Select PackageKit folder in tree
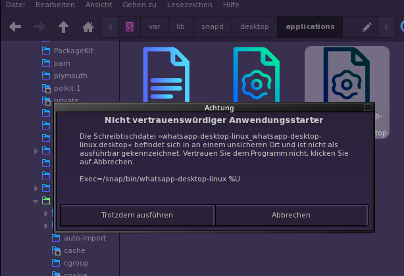 pos(74,51)
